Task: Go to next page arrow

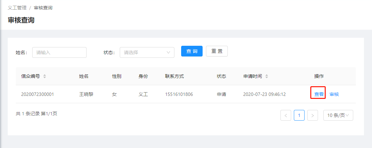Action: 312,115
